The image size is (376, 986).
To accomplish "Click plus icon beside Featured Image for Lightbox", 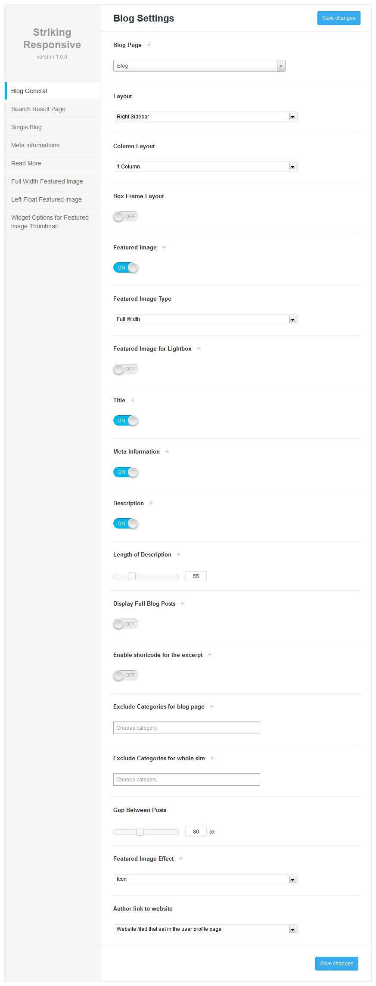I will coord(199,348).
